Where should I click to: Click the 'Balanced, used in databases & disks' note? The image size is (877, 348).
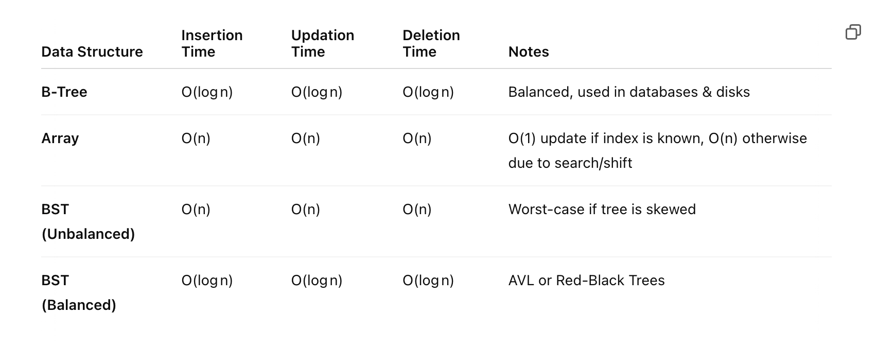pos(629,92)
